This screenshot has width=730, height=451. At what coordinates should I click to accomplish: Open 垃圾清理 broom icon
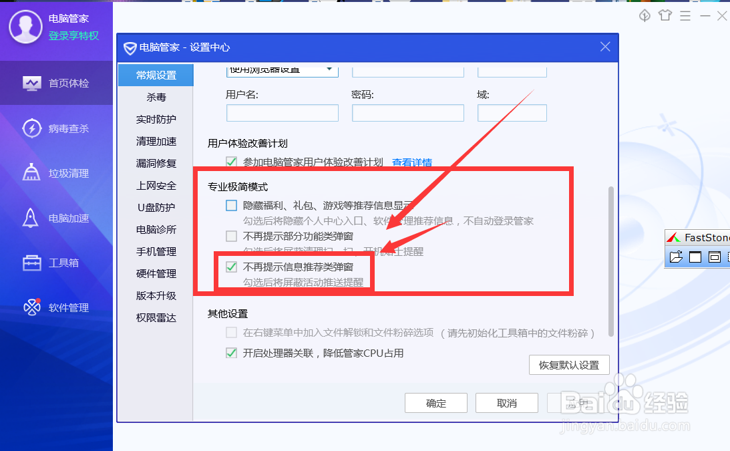pos(31,173)
